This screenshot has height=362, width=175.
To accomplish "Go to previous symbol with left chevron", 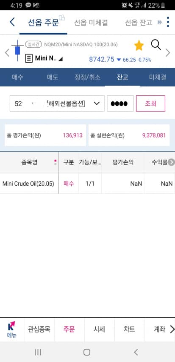I will pyautogui.click(x=7, y=53).
